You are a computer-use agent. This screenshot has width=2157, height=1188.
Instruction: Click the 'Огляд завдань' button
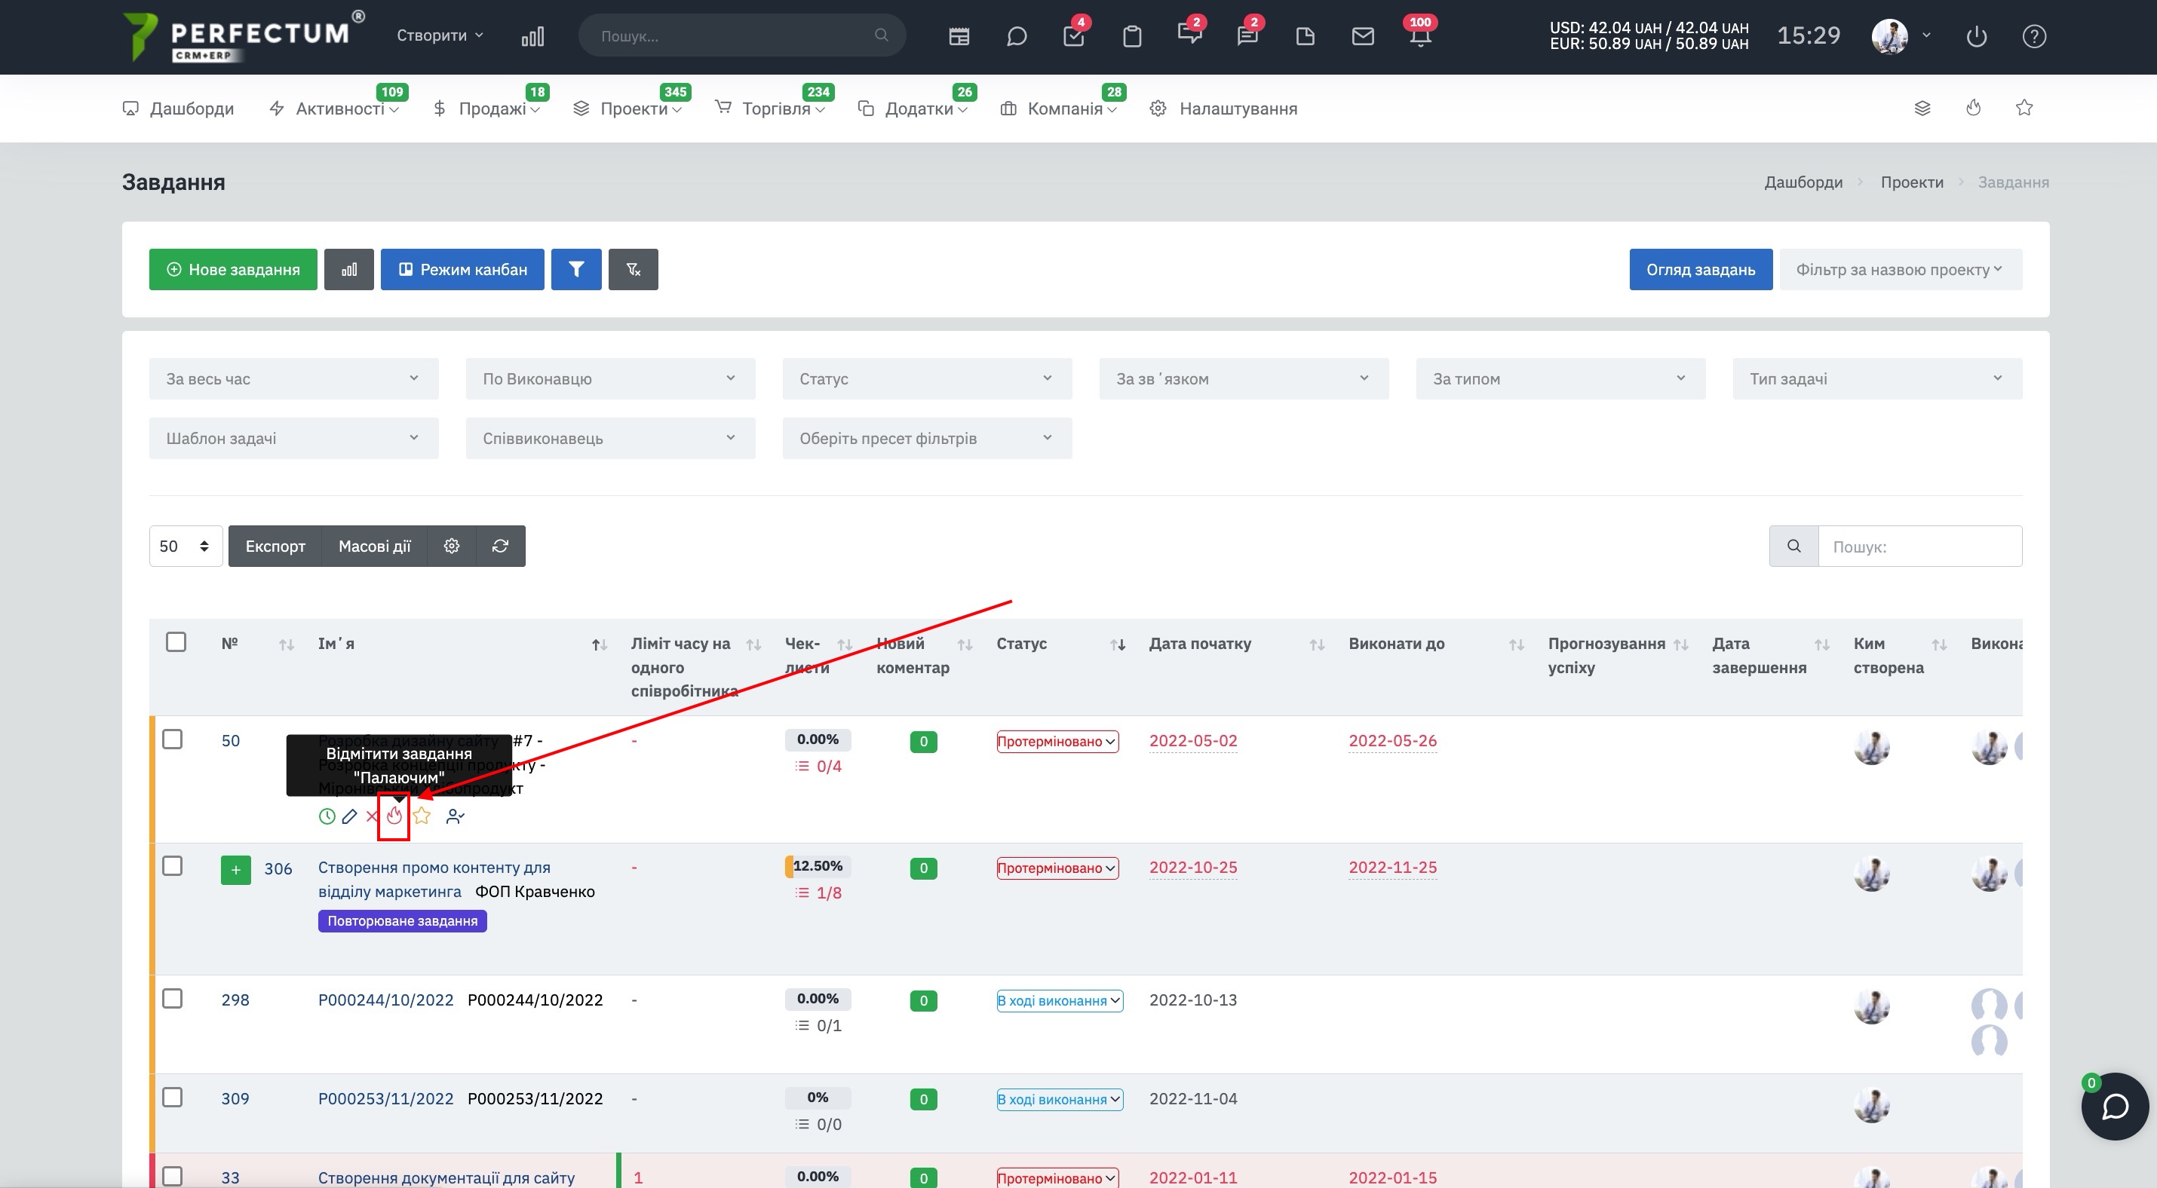coord(1701,269)
